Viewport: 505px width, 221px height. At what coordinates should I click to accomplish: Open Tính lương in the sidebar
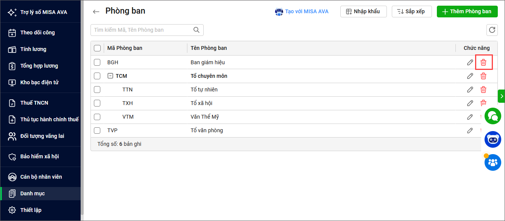coord(33,49)
